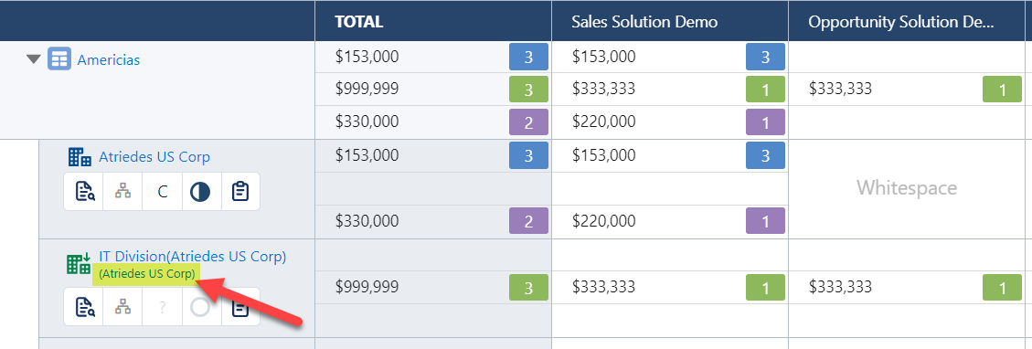The height and width of the screenshot is (349, 1032).
Task: Click the Atriedes US Corp building icon
Action: [80, 157]
